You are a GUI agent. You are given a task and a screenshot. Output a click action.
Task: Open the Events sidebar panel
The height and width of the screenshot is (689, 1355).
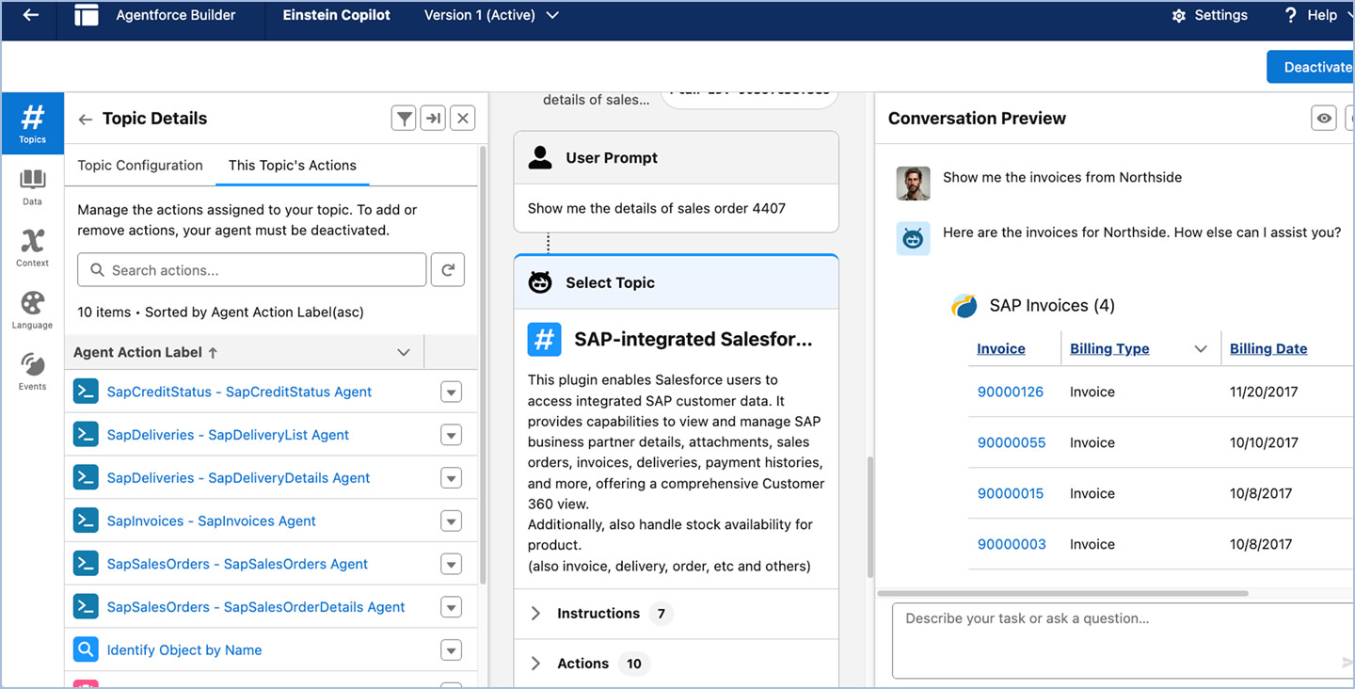pos(32,372)
